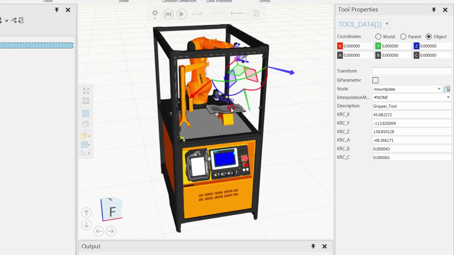The width and height of the screenshot is (454, 255).
Task: Edit the Description Gripper_Tool field
Action: pos(412,106)
